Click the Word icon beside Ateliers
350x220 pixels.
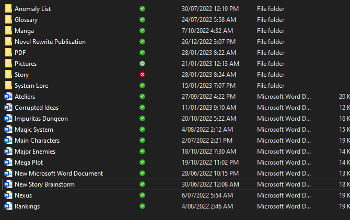click(8, 97)
